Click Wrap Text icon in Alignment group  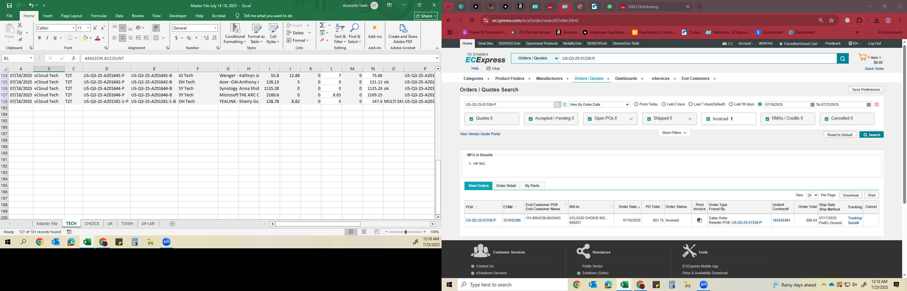click(x=156, y=28)
